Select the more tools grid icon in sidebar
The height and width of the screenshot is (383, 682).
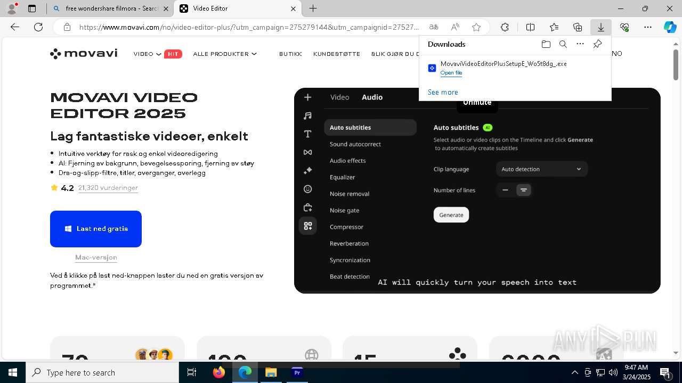[x=307, y=226]
